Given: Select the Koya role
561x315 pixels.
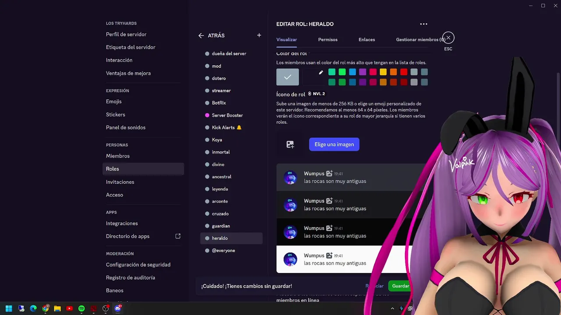Looking at the screenshot, I should (x=231, y=140).
